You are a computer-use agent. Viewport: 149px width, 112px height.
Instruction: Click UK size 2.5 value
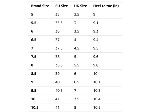coord(77,14)
